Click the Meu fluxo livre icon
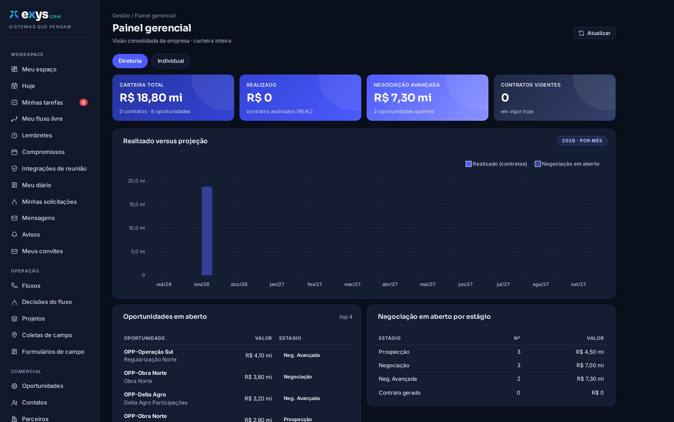This screenshot has height=422, width=674. 14,119
